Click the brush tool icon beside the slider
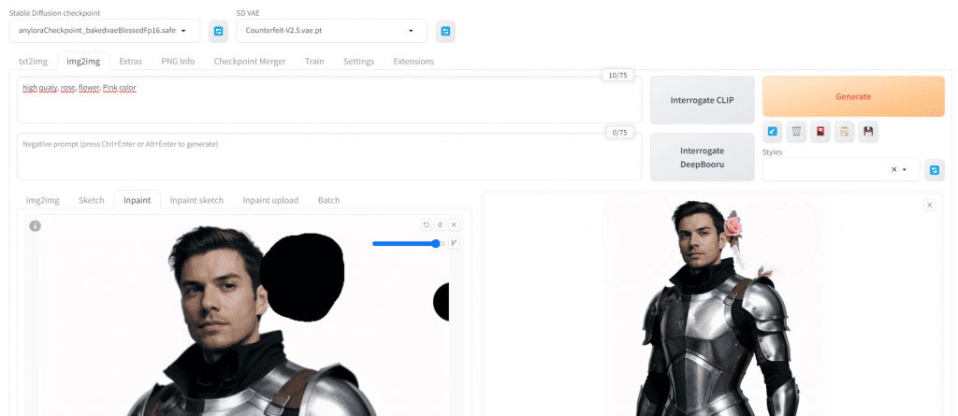958x416 pixels. click(454, 243)
